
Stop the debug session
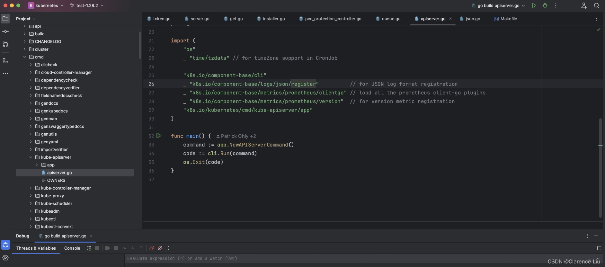(97, 248)
